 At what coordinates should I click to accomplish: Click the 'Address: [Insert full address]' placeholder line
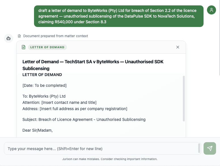(75, 109)
